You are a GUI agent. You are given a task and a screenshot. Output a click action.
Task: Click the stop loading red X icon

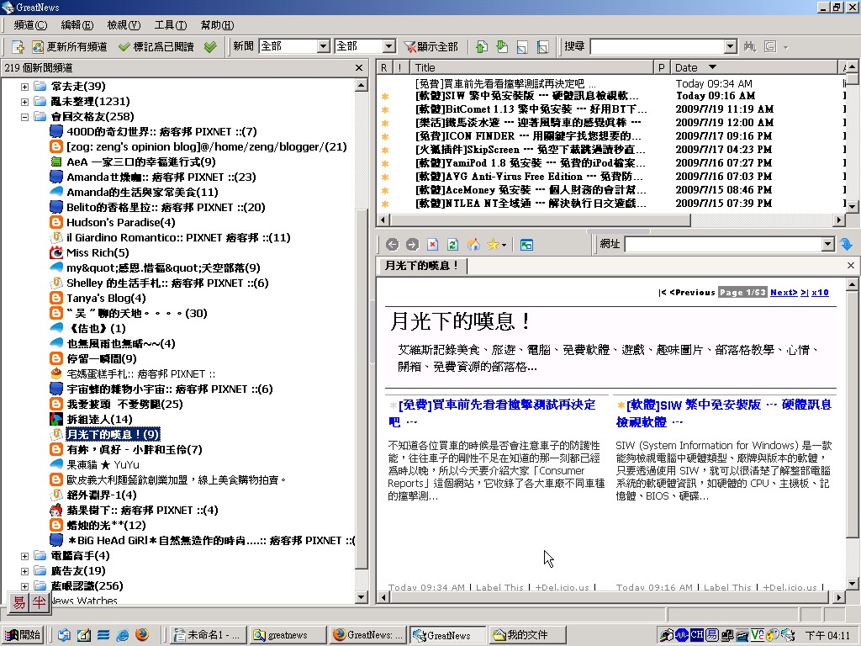433,245
